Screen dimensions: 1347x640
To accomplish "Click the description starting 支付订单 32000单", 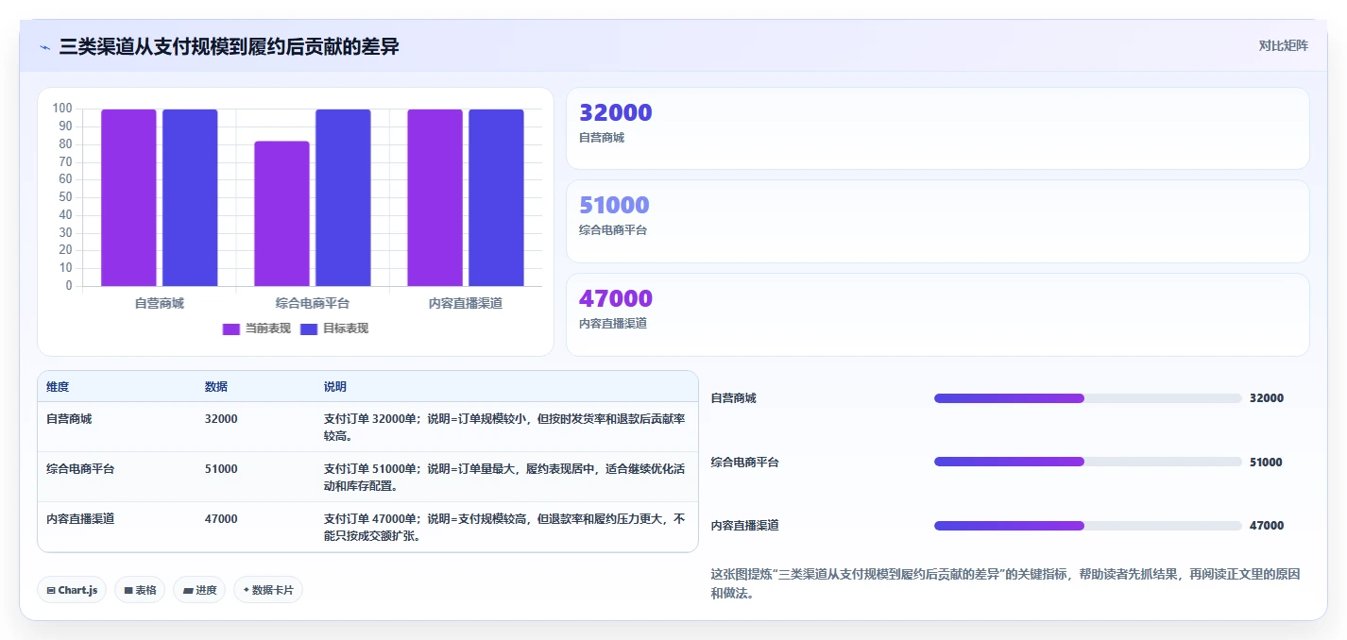I will [504, 427].
